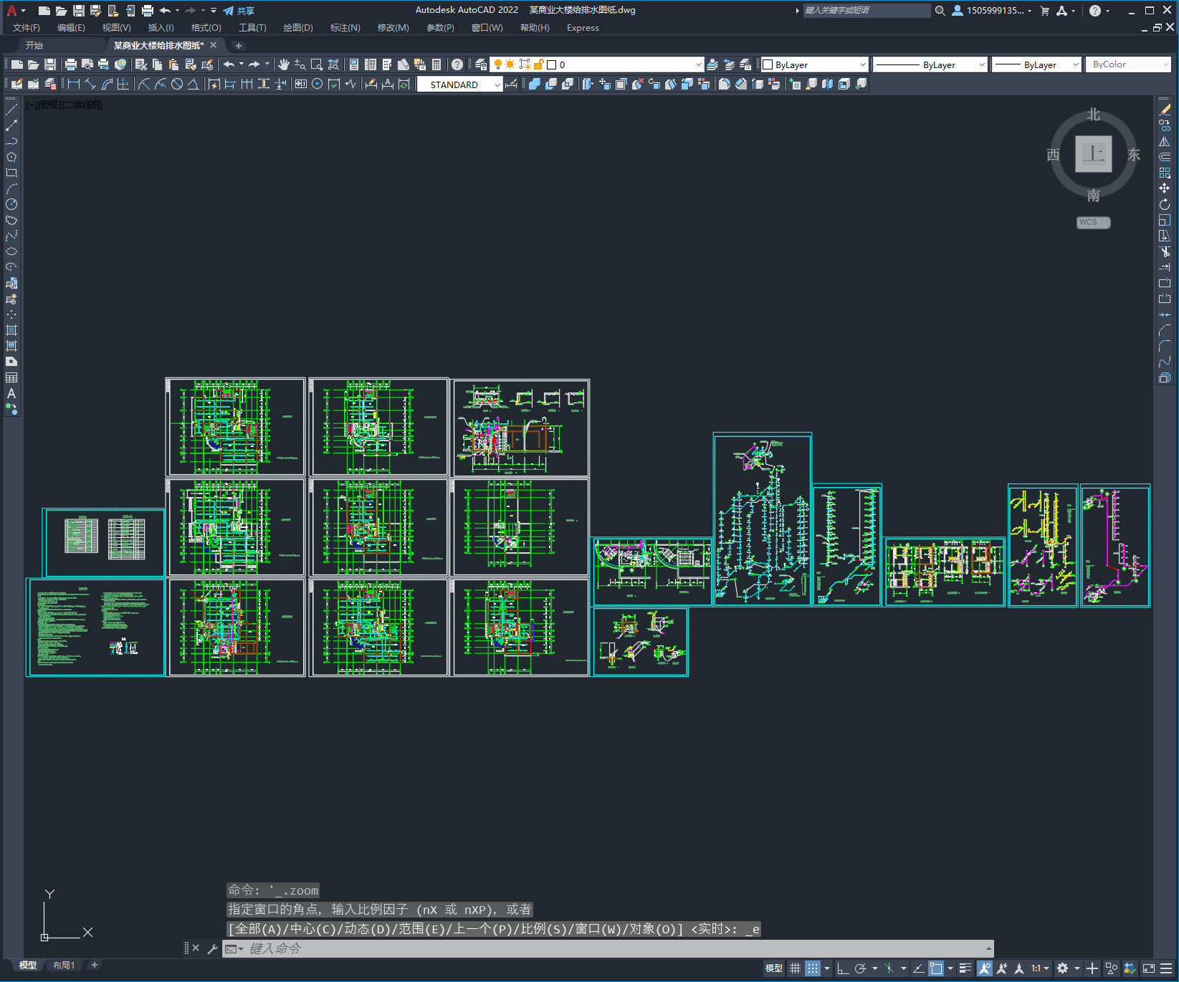Toggle the drawing grid display
The image size is (1179, 982).
(x=795, y=968)
